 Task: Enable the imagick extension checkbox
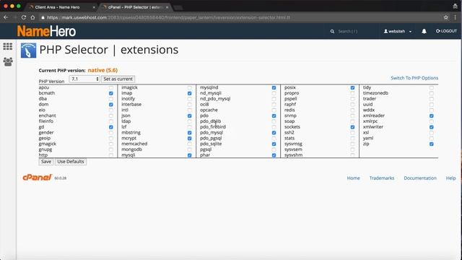tap(189, 87)
